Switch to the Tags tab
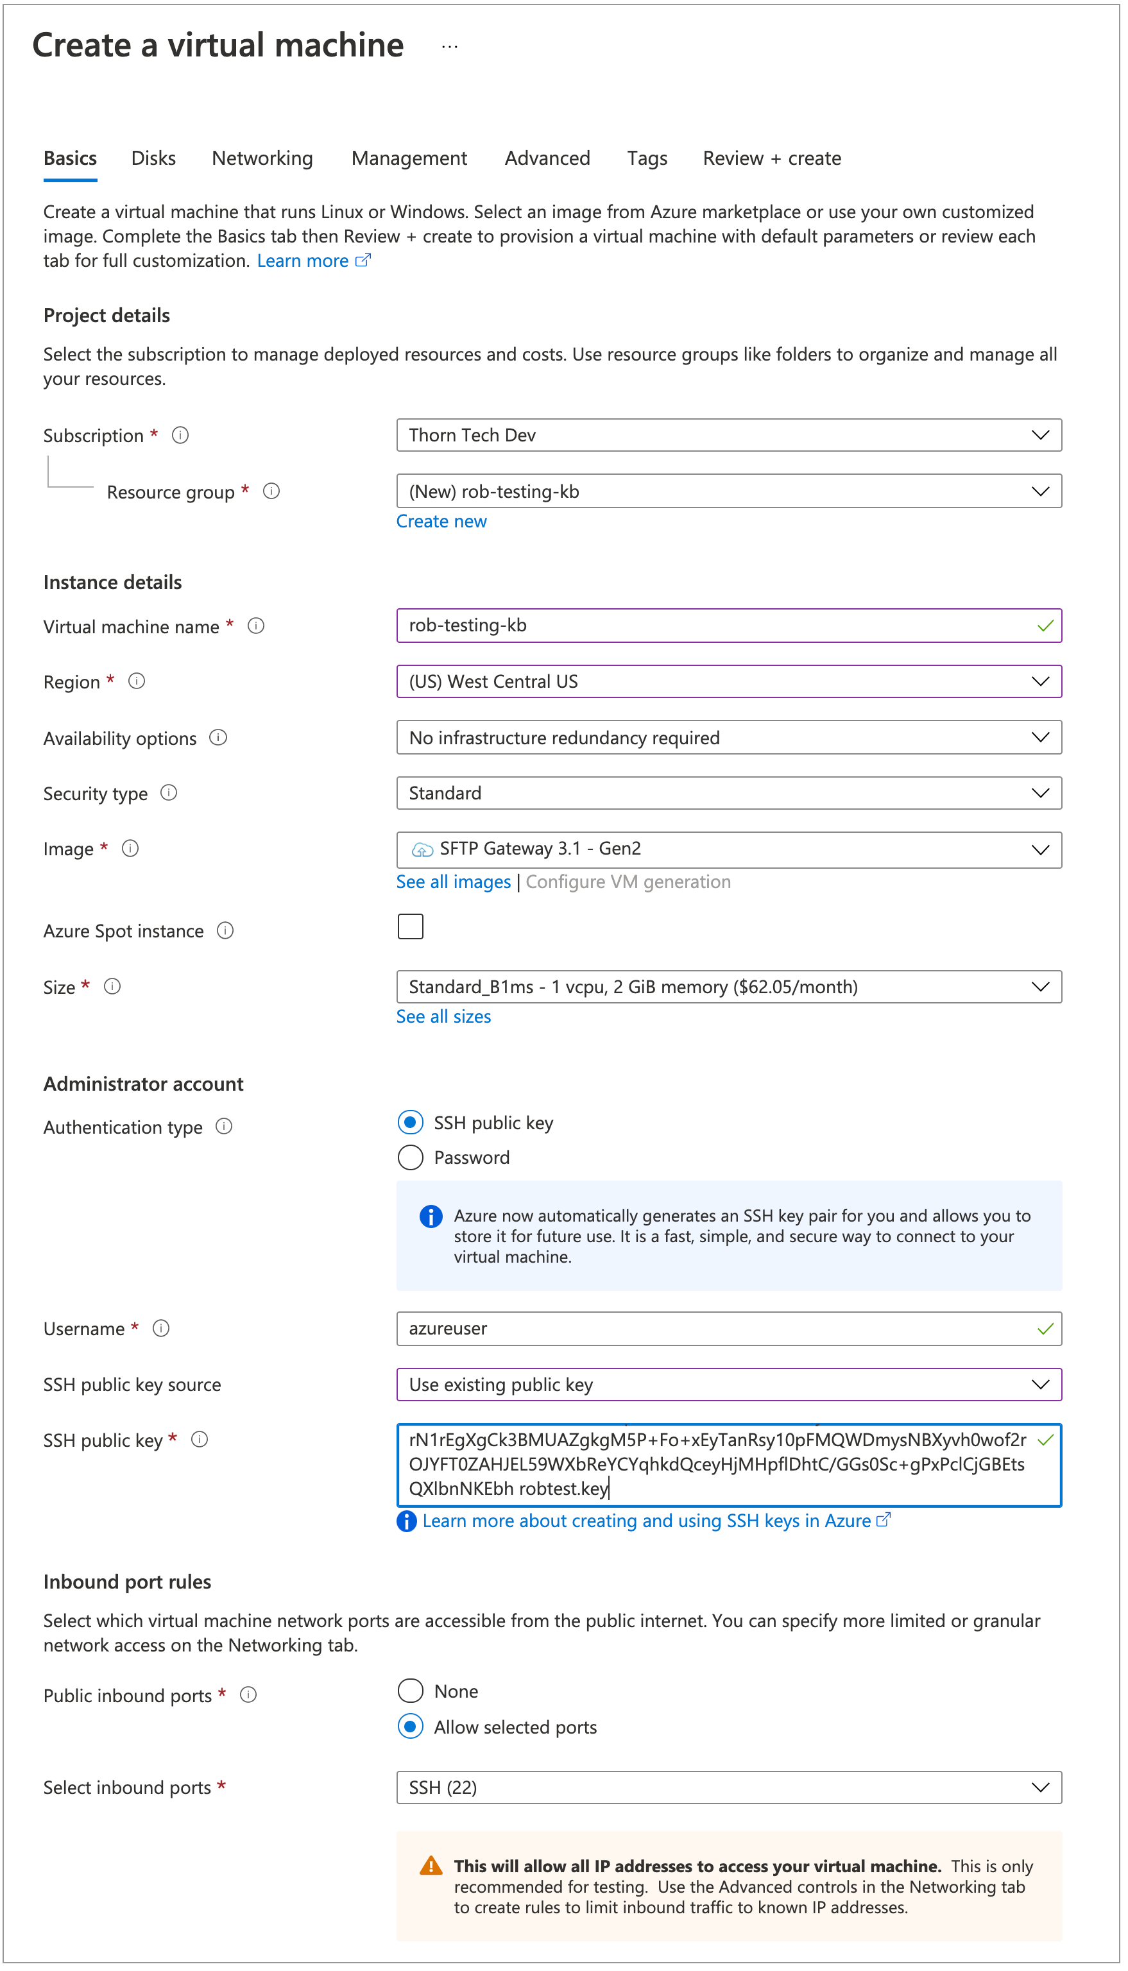Image resolution: width=1128 pixels, height=1971 pixels. pyautogui.click(x=647, y=158)
